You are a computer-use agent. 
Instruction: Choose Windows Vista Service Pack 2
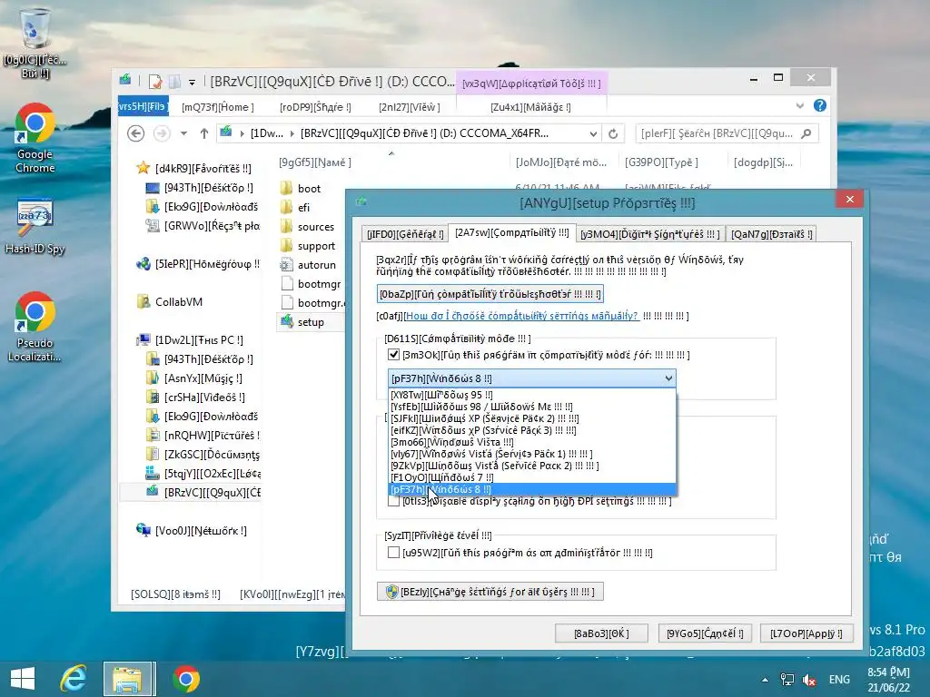tap(532, 466)
